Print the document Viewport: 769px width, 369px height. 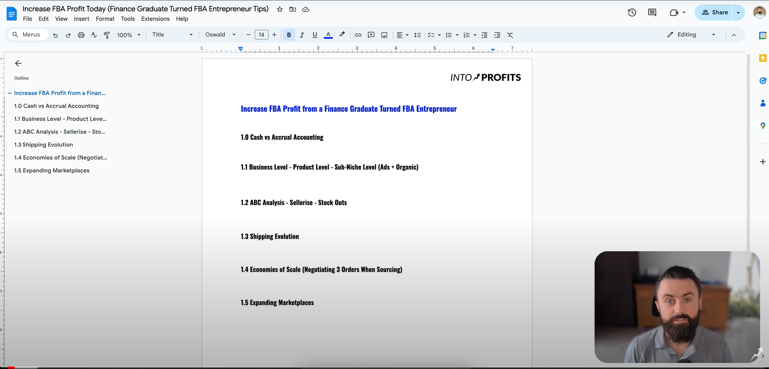81,35
